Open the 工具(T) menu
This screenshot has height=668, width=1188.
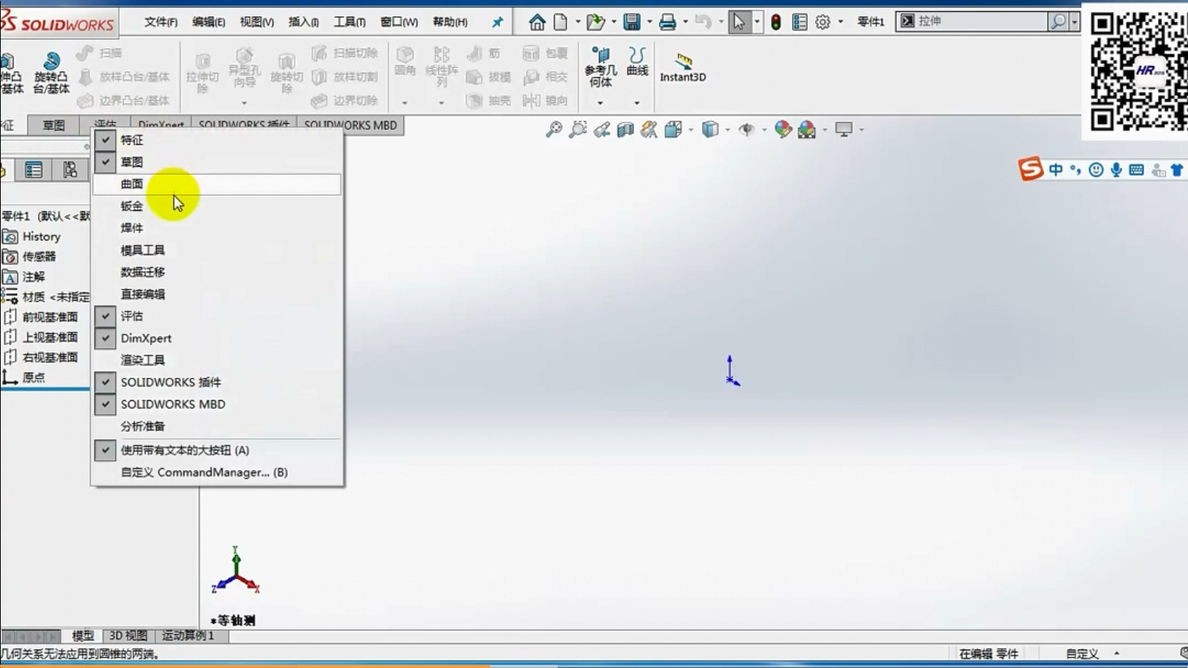pyautogui.click(x=349, y=22)
